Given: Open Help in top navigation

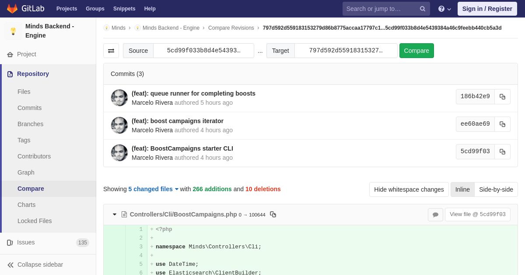Looking at the screenshot, I should (x=150, y=9).
